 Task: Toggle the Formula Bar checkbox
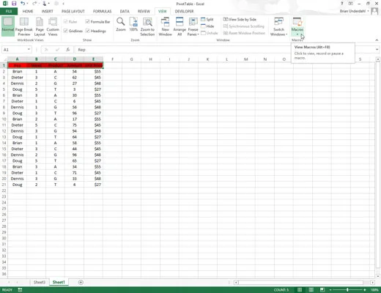[87, 21]
